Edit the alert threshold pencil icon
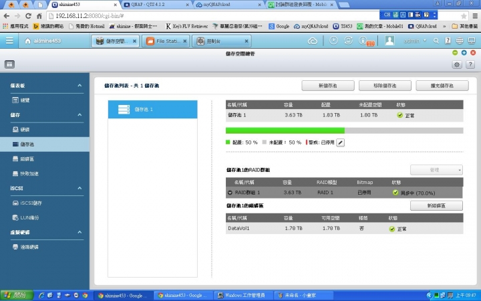The height and width of the screenshot is (301, 481). pos(340,142)
